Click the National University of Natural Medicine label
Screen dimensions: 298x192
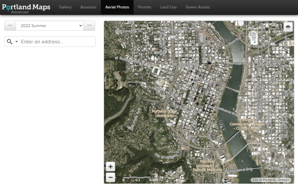pyautogui.click(x=207, y=166)
